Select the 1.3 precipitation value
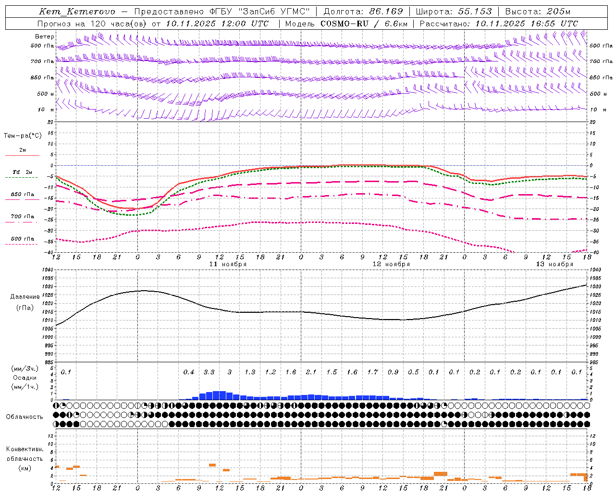The height and width of the screenshot is (492, 615). tap(250, 372)
